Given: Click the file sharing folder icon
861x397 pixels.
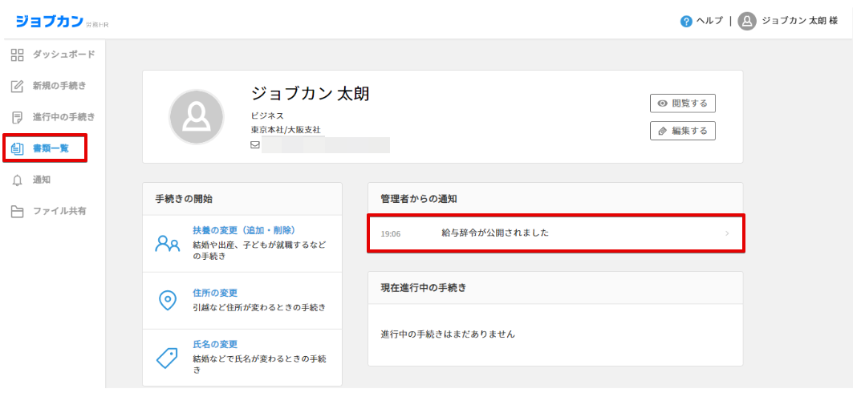Looking at the screenshot, I should click(x=18, y=212).
